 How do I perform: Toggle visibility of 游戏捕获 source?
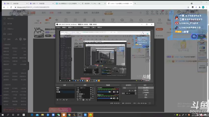point(91,96)
